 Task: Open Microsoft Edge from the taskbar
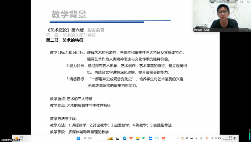pos(125,138)
